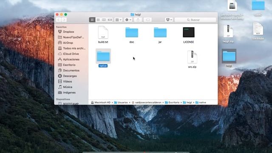Image resolution: width=272 pixels, height=153 pixels.
Task: Click the Edit Tags toolbar button
Action: pos(148,20)
